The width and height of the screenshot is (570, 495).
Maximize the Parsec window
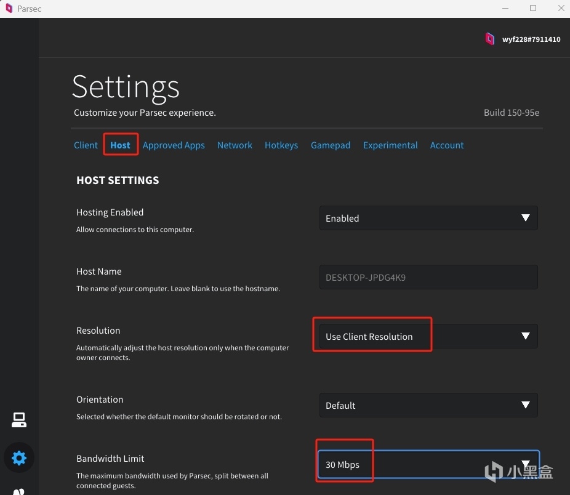coord(533,9)
